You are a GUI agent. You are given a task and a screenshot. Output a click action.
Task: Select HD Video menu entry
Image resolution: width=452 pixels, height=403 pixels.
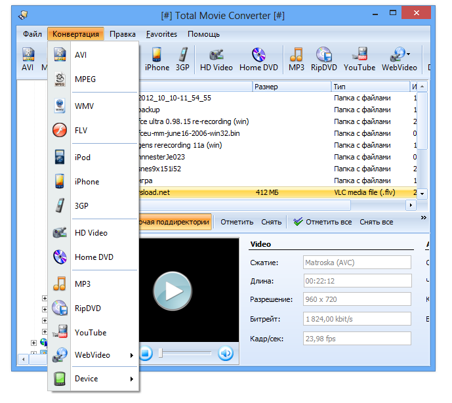point(93,232)
